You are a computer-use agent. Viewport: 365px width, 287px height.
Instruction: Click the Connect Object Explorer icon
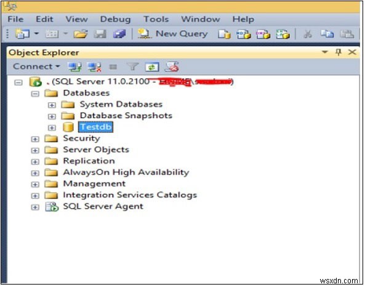74,67
